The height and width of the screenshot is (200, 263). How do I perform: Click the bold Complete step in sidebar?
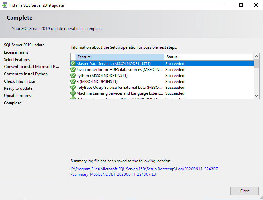13,103
